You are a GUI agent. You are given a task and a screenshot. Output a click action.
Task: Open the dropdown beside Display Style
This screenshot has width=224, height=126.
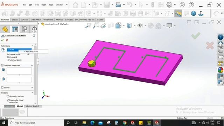pos(134,26)
